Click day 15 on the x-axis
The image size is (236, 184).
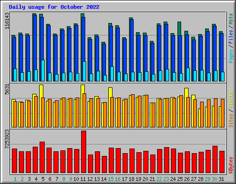pos(111,179)
